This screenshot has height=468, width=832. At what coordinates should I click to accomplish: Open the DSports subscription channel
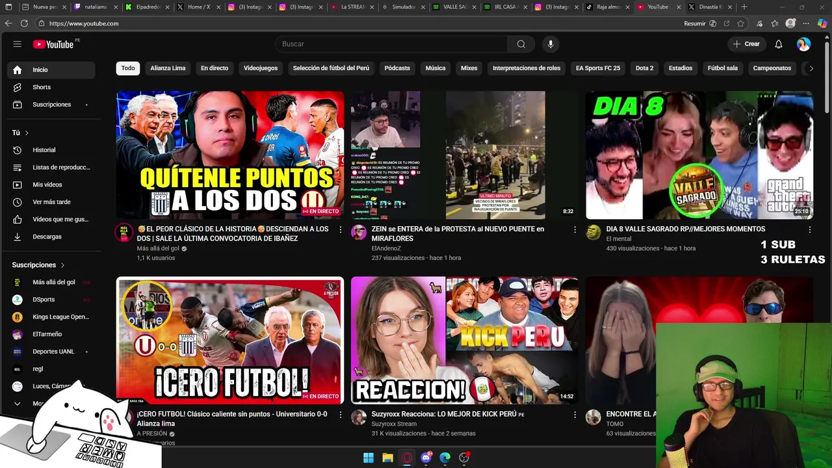click(x=51, y=300)
